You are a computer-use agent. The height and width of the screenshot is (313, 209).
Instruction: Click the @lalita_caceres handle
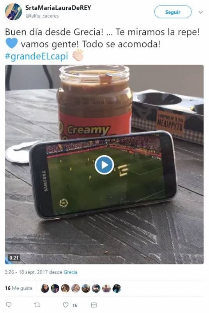coord(42,16)
